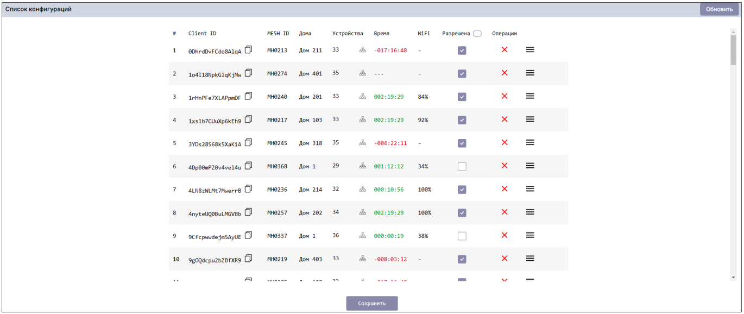Delete configuration row MH0274 with red X

point(505,73)
